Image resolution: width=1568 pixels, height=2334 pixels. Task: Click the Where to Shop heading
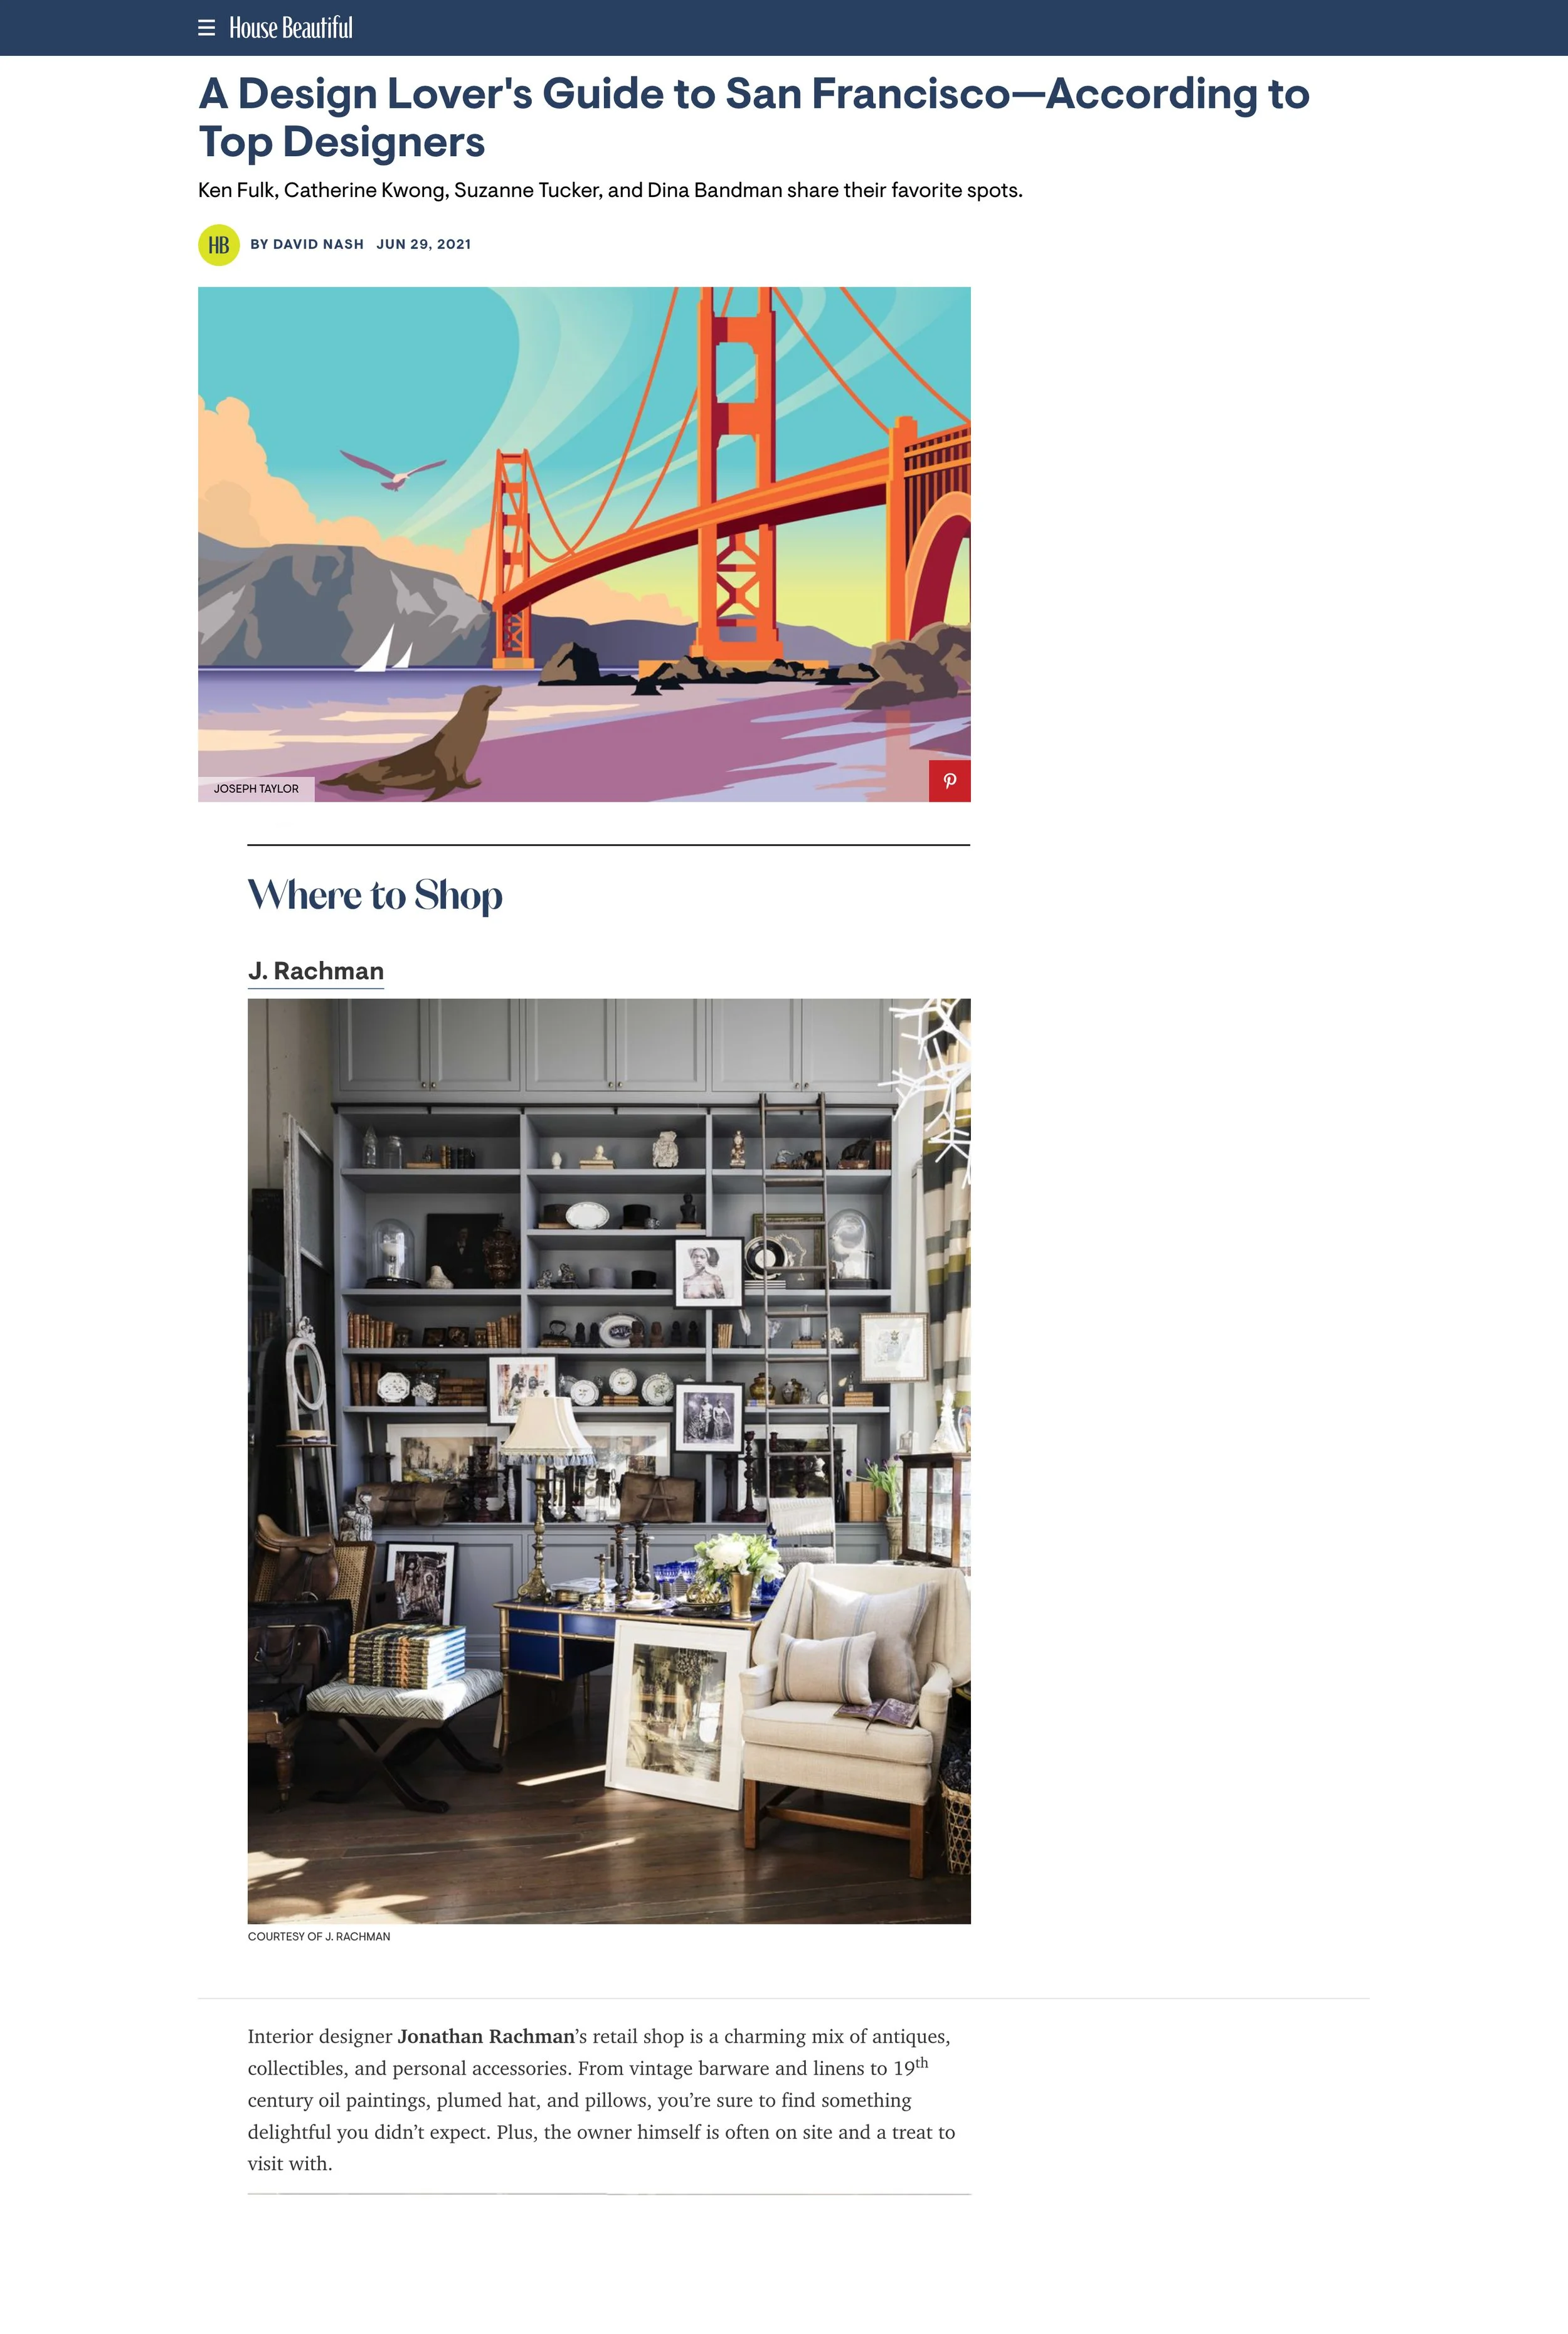click(x=375, y=896)
